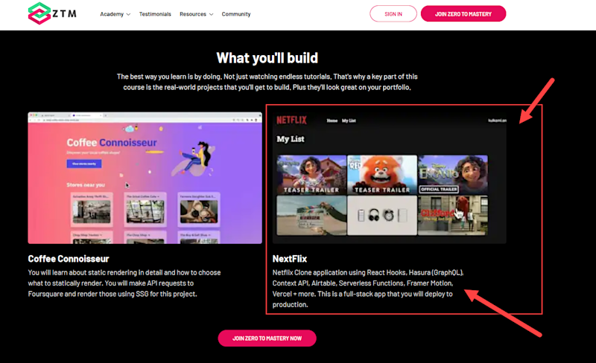Click the NextFlix description paragraph
596x363 pixels.
point(368,289)
